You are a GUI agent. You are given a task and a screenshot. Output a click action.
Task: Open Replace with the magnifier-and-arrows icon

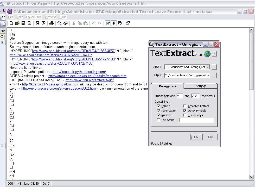click(66, 23)
